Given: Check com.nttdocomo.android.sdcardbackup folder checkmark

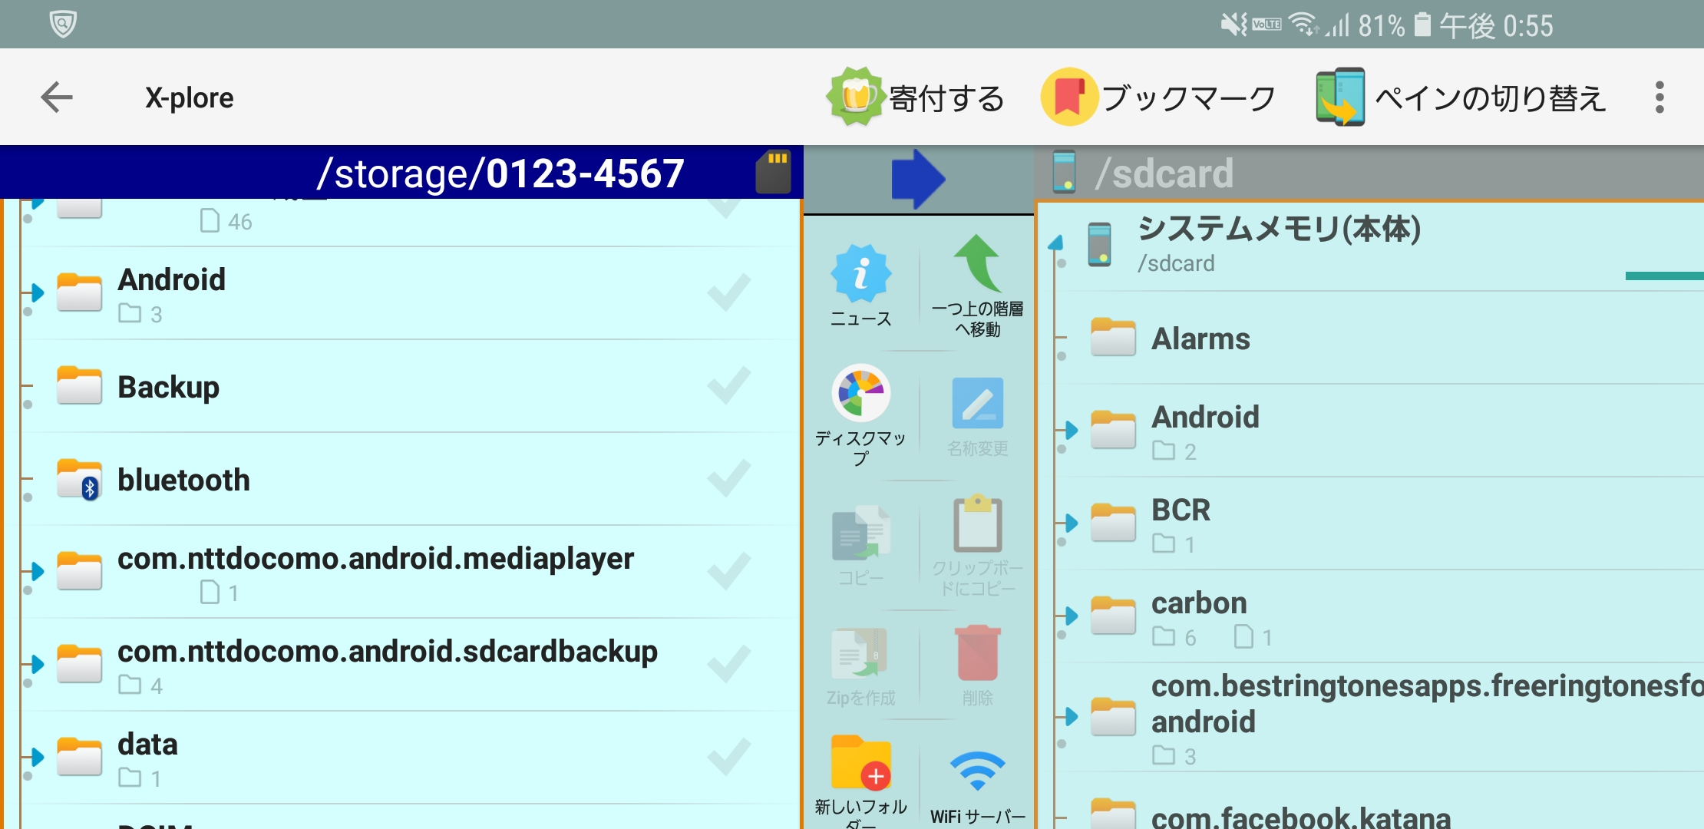Looking at the screenshot, I should 728,664.
